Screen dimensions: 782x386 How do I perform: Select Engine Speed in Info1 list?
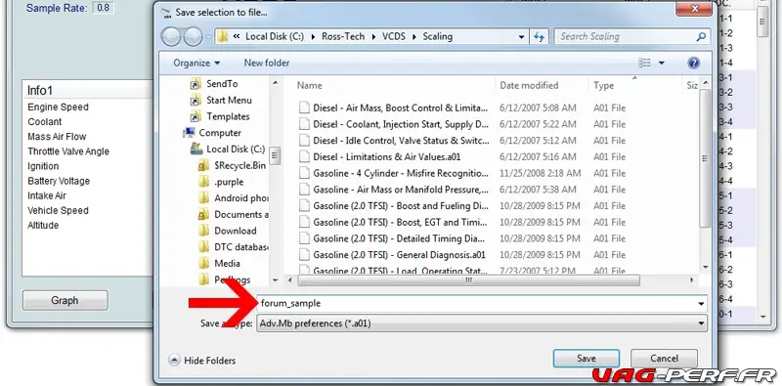click(58, 107)
